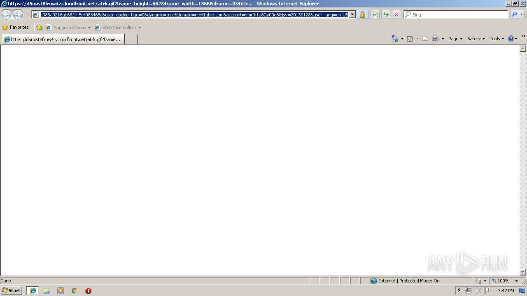This screenshot has width=527, height=296.
Task: View the security report lock icon
Action: point(362,15)
